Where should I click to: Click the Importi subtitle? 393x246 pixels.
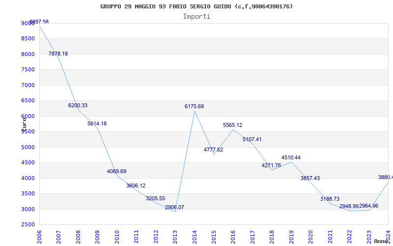point(196,17)
